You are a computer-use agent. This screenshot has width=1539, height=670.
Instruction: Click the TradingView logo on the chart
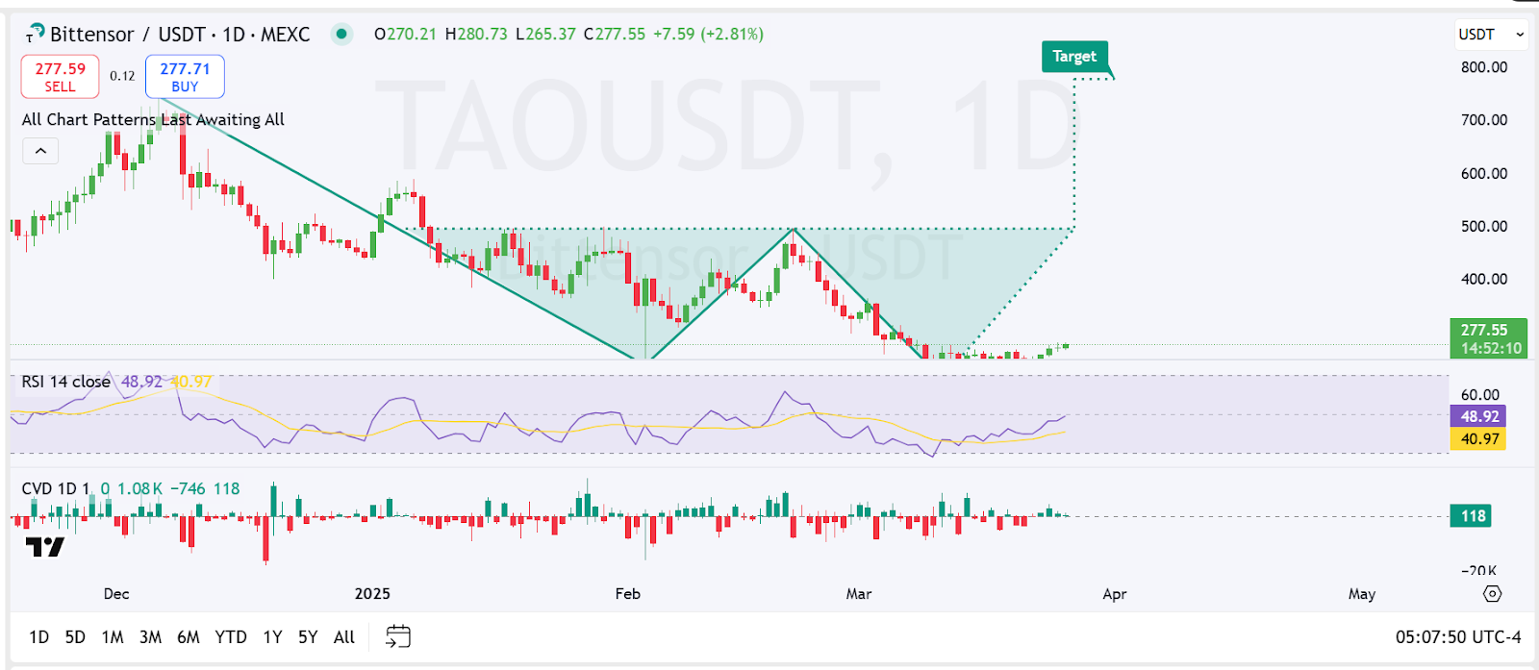click(x=45, y=548)
